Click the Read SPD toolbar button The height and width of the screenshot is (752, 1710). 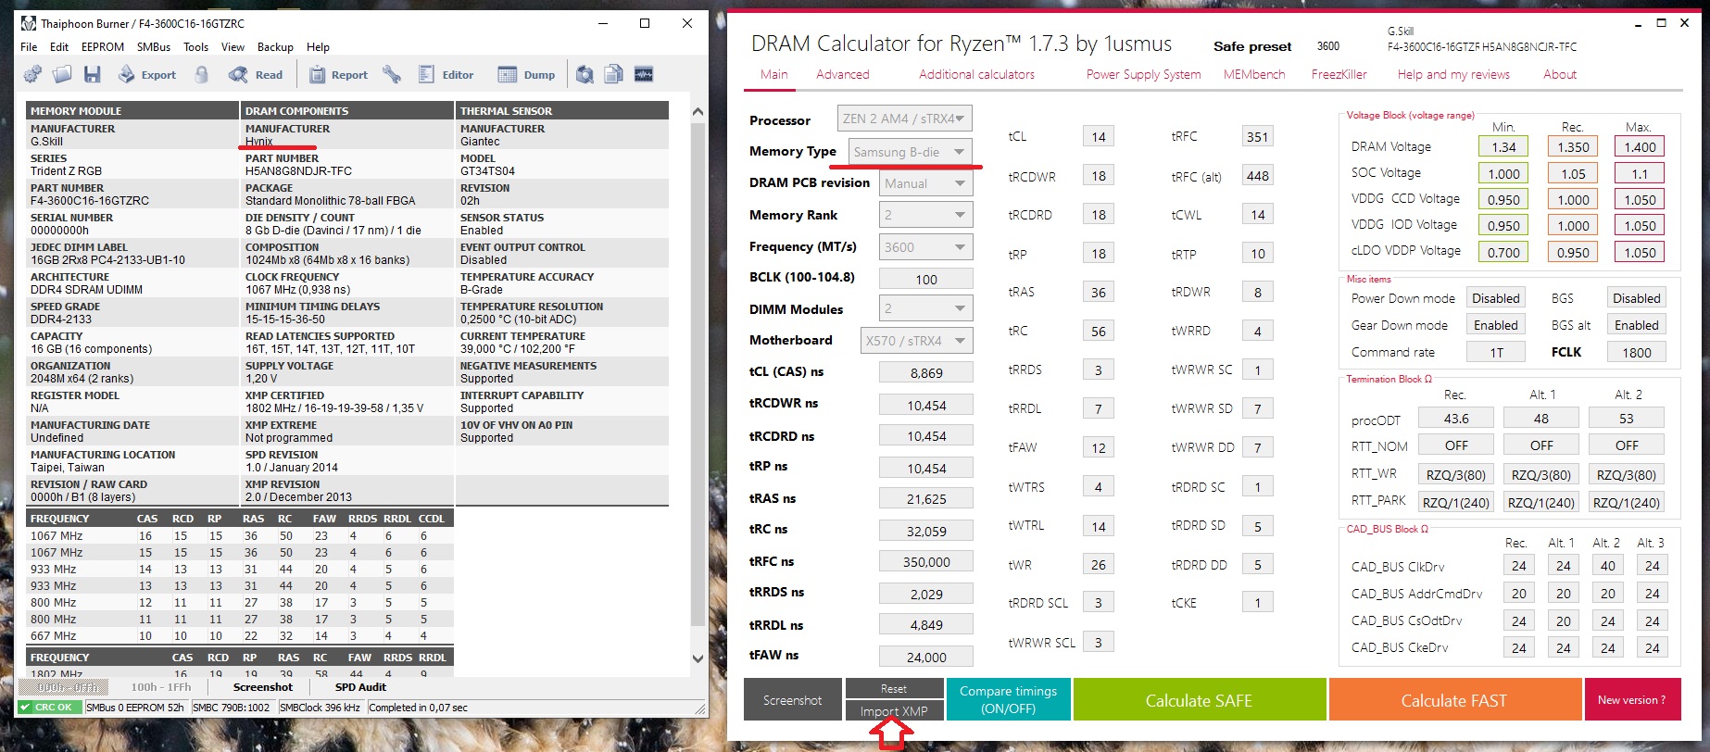(256, 75)
